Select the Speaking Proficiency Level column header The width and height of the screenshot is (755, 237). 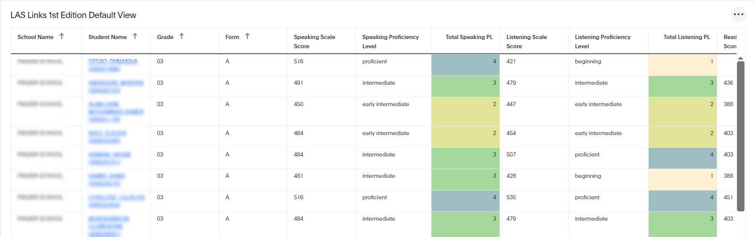(x=390, y=41)
